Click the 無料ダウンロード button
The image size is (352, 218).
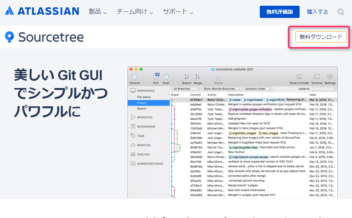(x=321, y=37)
